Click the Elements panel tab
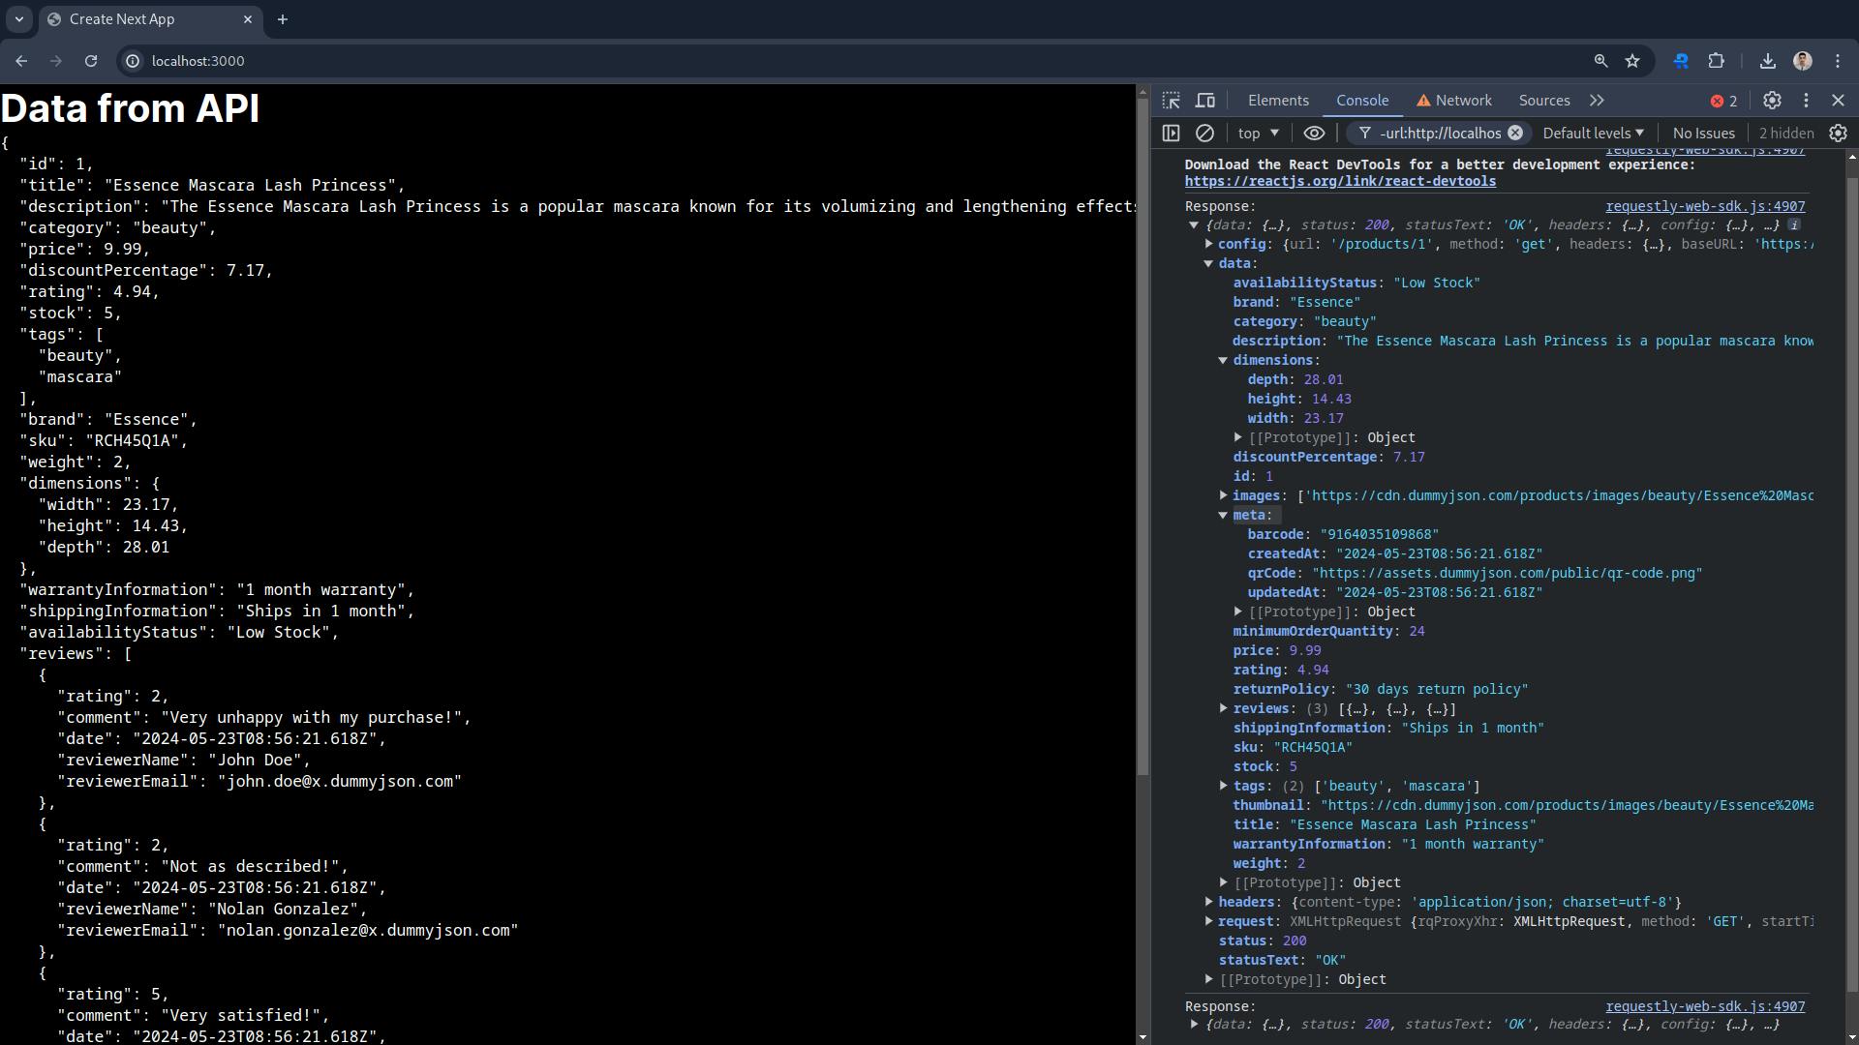1859x1045 pixels. (x=1278, y=100)
